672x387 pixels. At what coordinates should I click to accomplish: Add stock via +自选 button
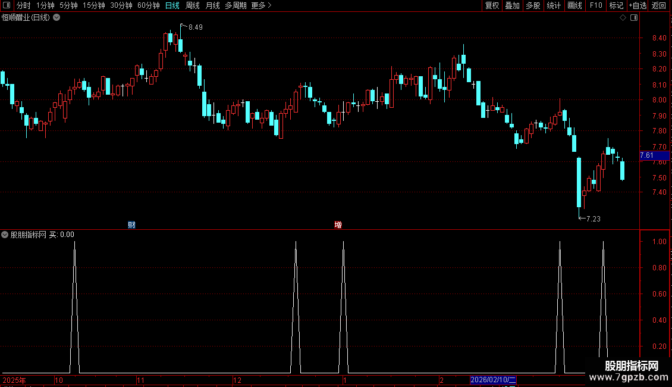[638, 5]
